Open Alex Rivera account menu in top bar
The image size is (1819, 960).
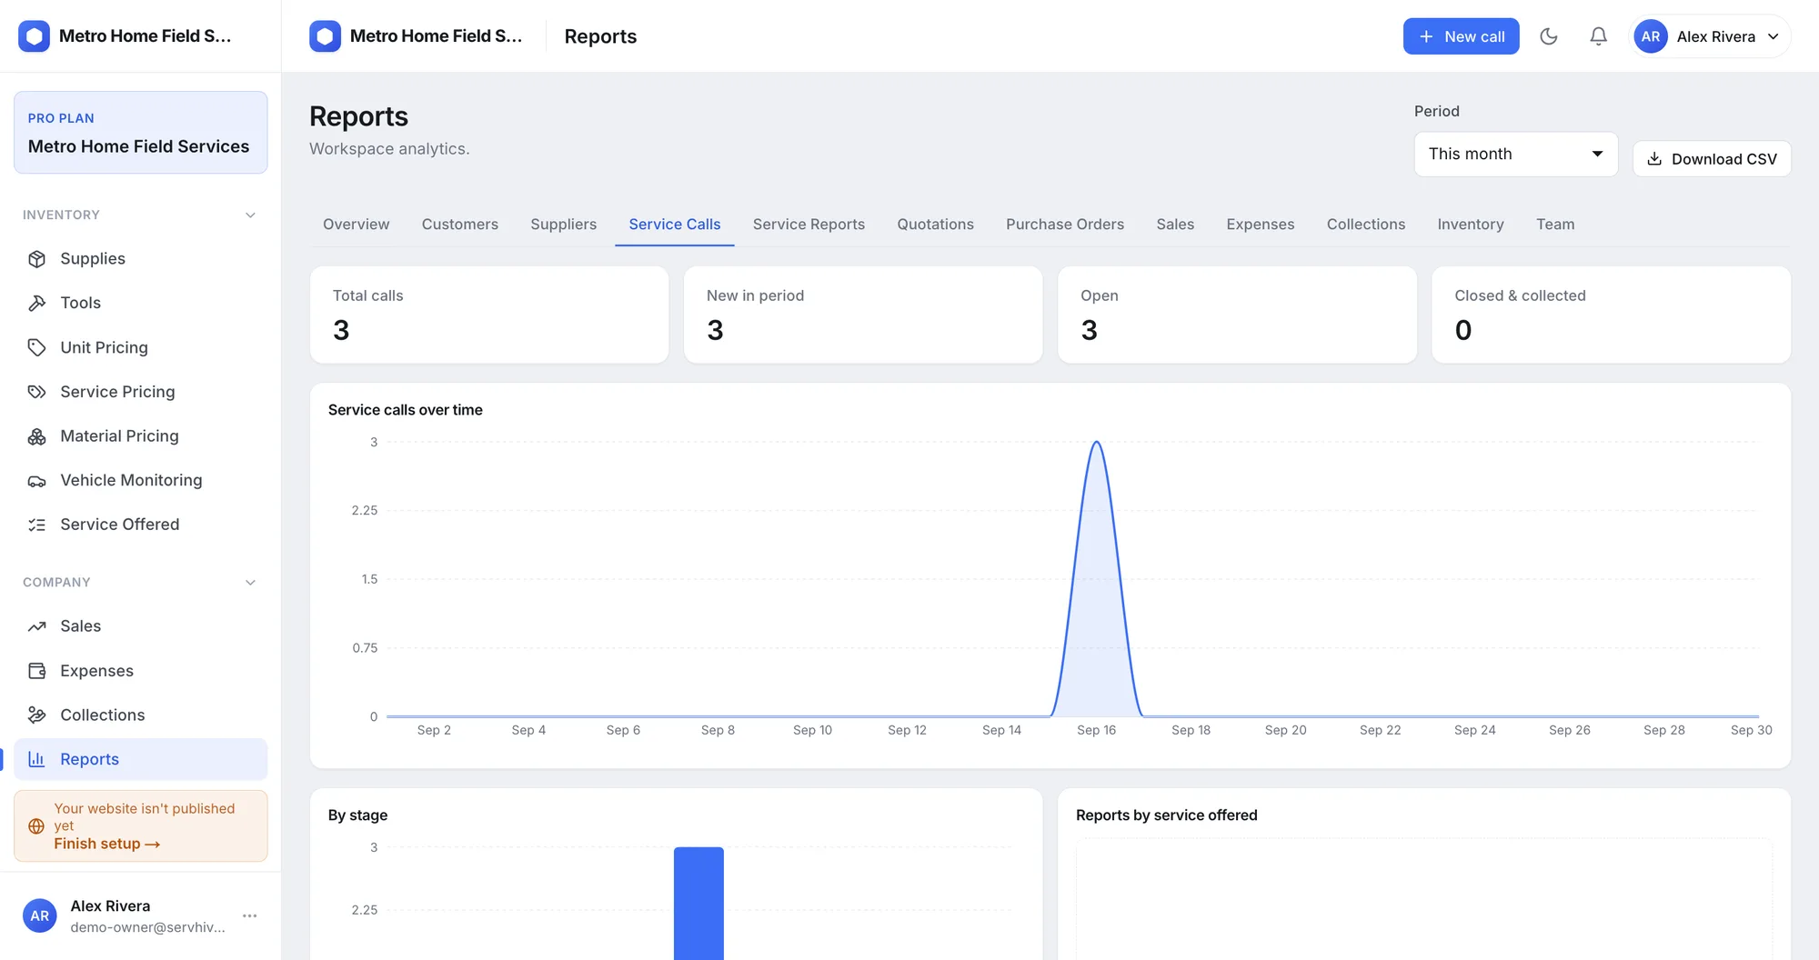click(x=1709, y=36)
